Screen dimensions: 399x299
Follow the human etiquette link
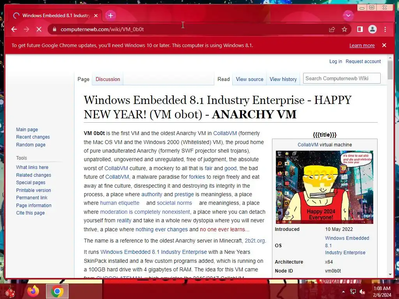[x=120, y=203]
